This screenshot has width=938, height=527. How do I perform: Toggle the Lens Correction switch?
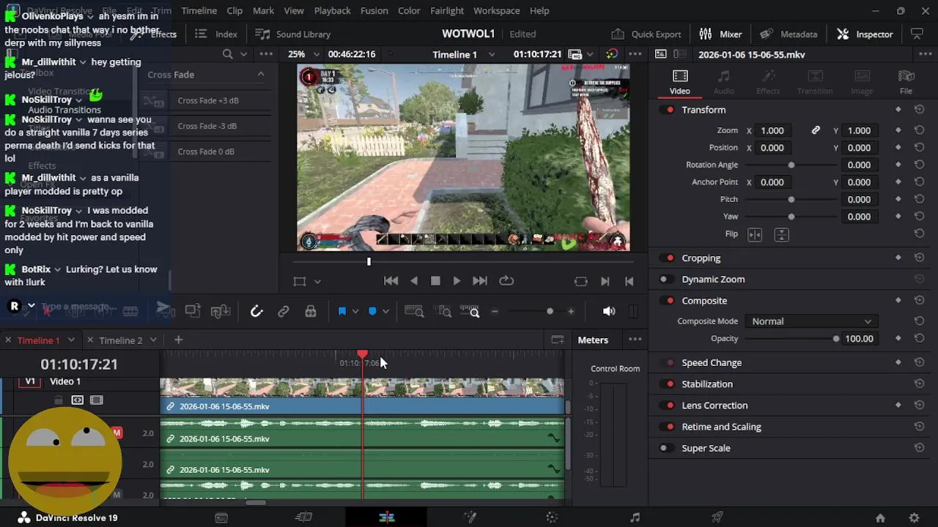[668, 405]
